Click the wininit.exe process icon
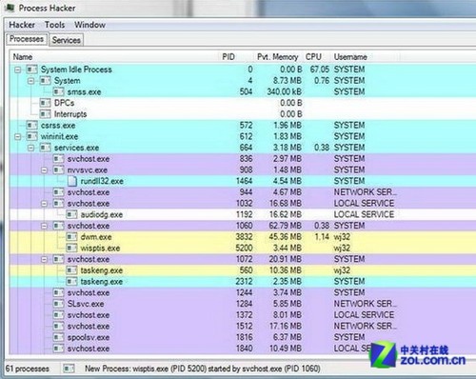Screen dimensions: 476x379 pos(31,136)
